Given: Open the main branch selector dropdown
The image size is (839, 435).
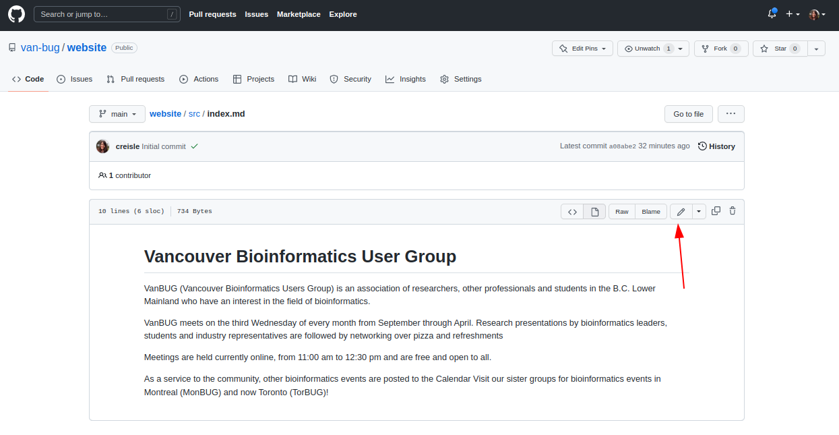Looking at the screenshot, I should (x=117, y=114).
